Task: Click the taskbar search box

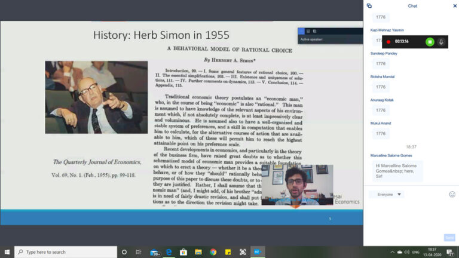Action: [66, 252]
